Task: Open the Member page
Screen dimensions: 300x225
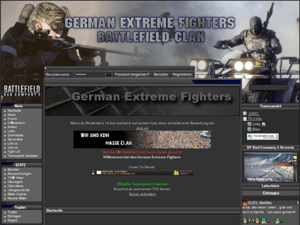Action: coord(13,170)
